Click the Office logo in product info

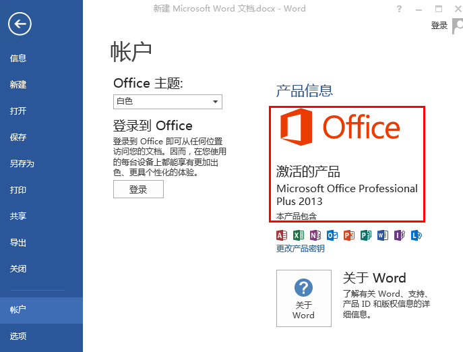point(340,127)
